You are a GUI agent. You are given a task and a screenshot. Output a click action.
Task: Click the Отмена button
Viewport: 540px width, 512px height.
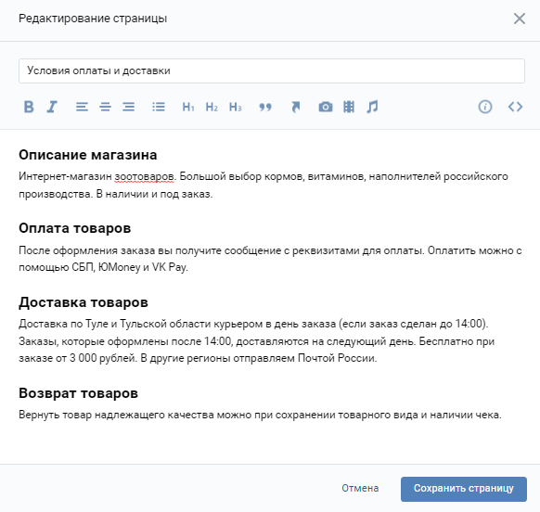(360, 488)
